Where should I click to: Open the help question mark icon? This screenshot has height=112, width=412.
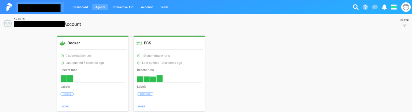[x=365, y=7]
